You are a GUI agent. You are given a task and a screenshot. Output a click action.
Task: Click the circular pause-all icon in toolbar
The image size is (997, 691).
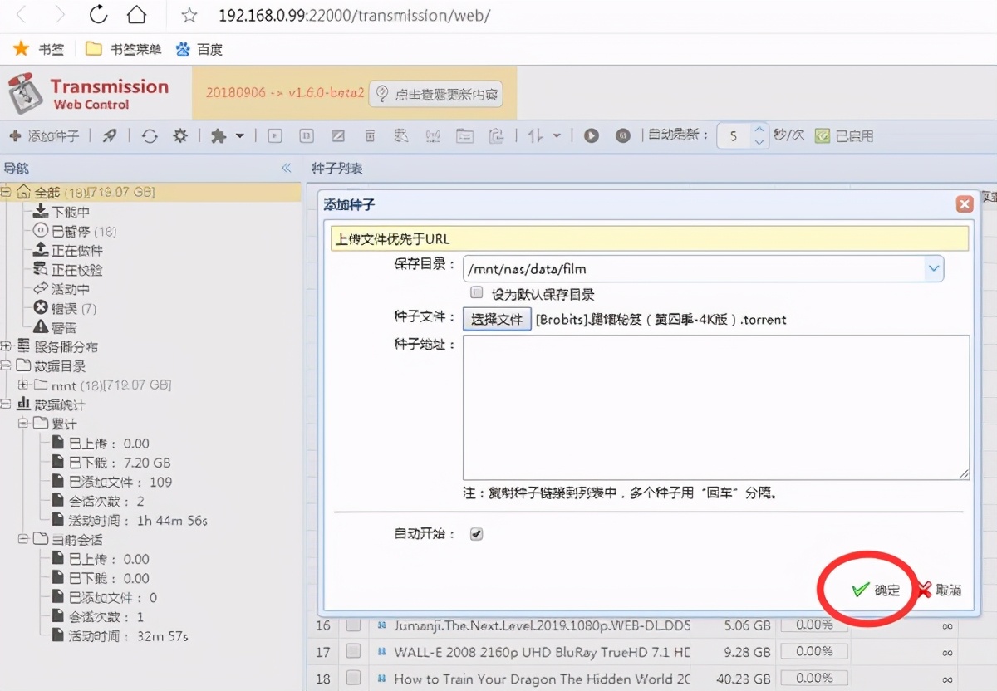point(623,135)
